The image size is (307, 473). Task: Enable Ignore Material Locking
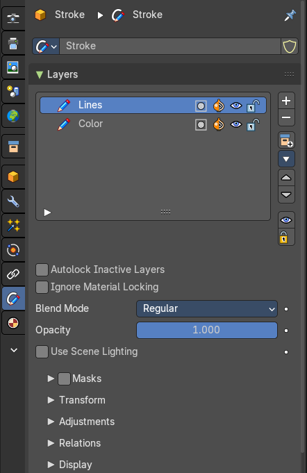click(x=42, y=287)
